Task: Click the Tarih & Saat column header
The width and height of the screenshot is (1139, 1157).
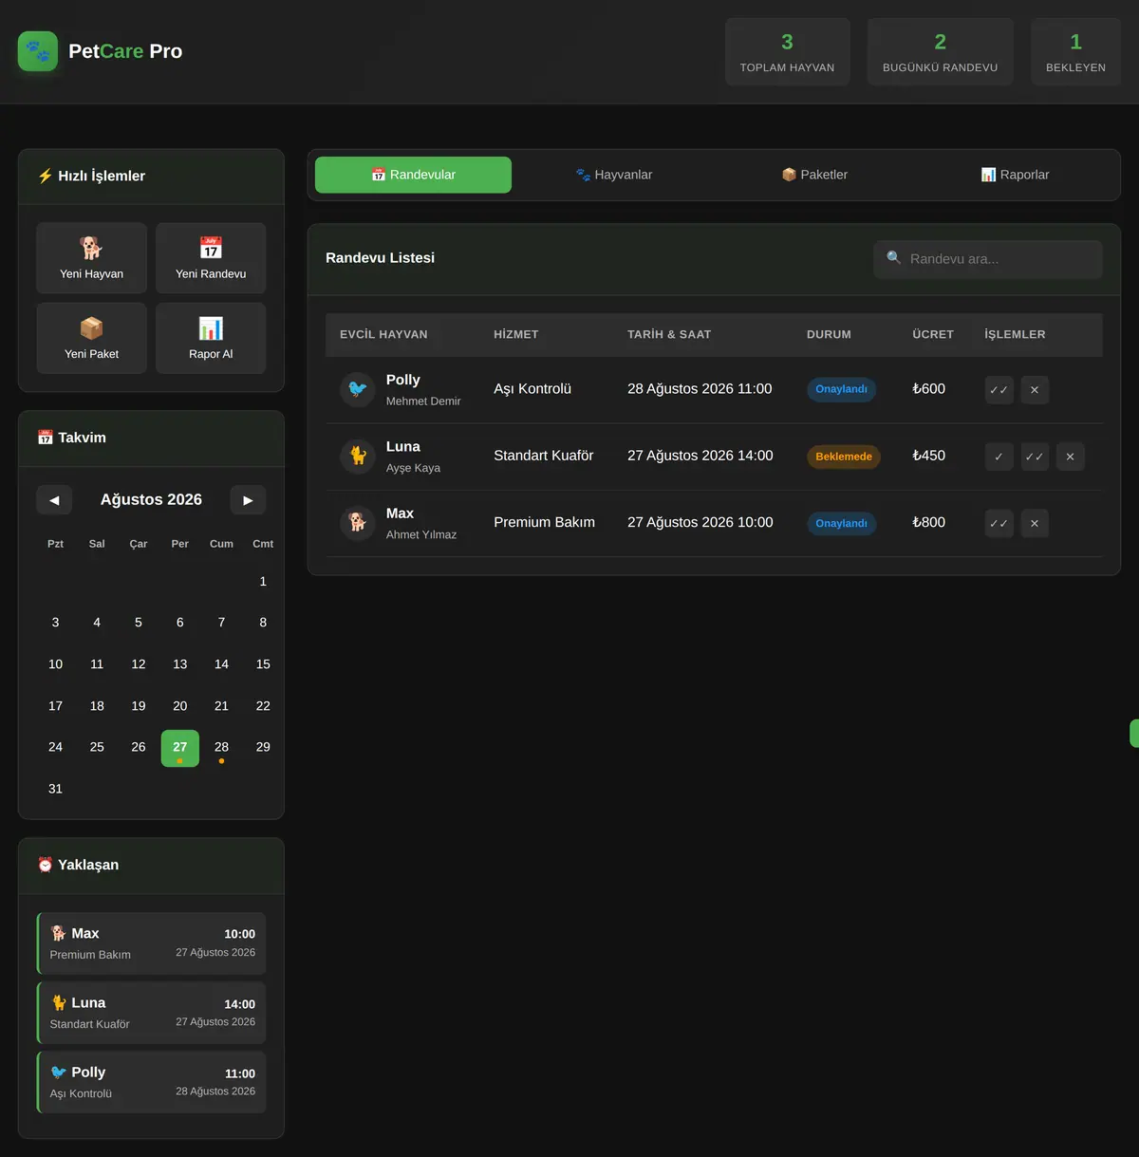Action: (669, 334)
